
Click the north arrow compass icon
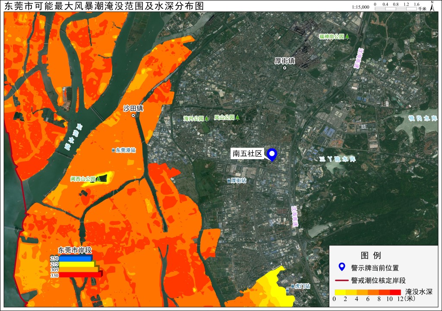pyautogui.click(x=433, y=6)
